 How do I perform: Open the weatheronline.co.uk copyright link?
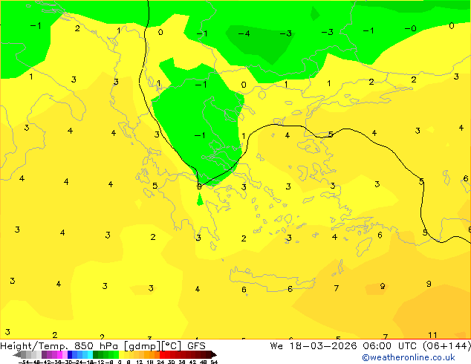pos(409,357)
